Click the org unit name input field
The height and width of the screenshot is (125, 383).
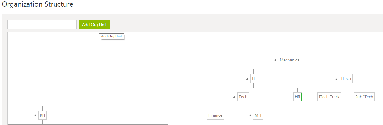[x=42, y=25]
